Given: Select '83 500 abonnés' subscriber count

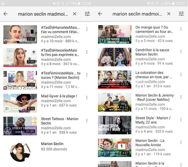Looking at the screenshot, I should 54,149.
